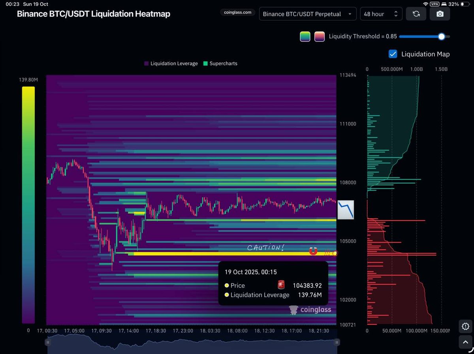Click the vertical heatmap color scale bar

[x=28, y=205]
